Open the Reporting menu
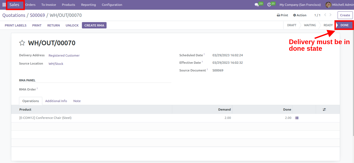The height and width of the screenshot is (163, 354). (x=88, y=5)
